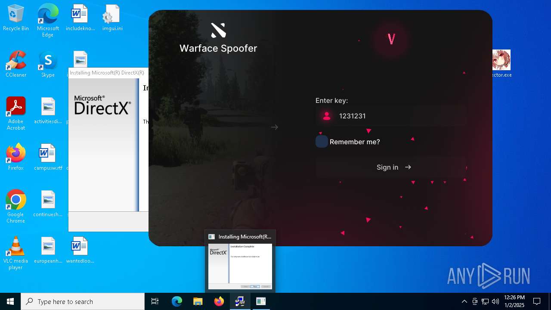
Task: Click the Sign in button
Action: point(391,167)
